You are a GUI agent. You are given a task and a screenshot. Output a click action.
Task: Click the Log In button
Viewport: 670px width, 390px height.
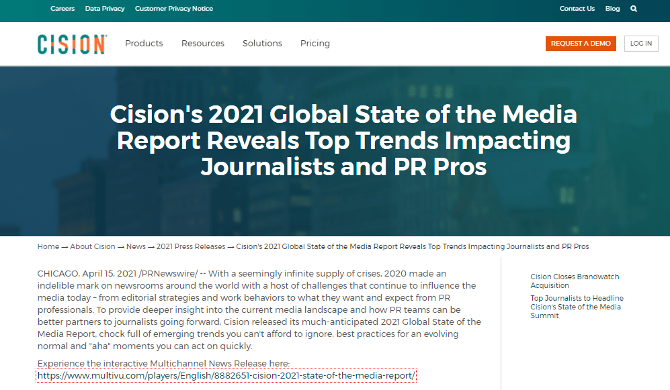click(641, 44)
